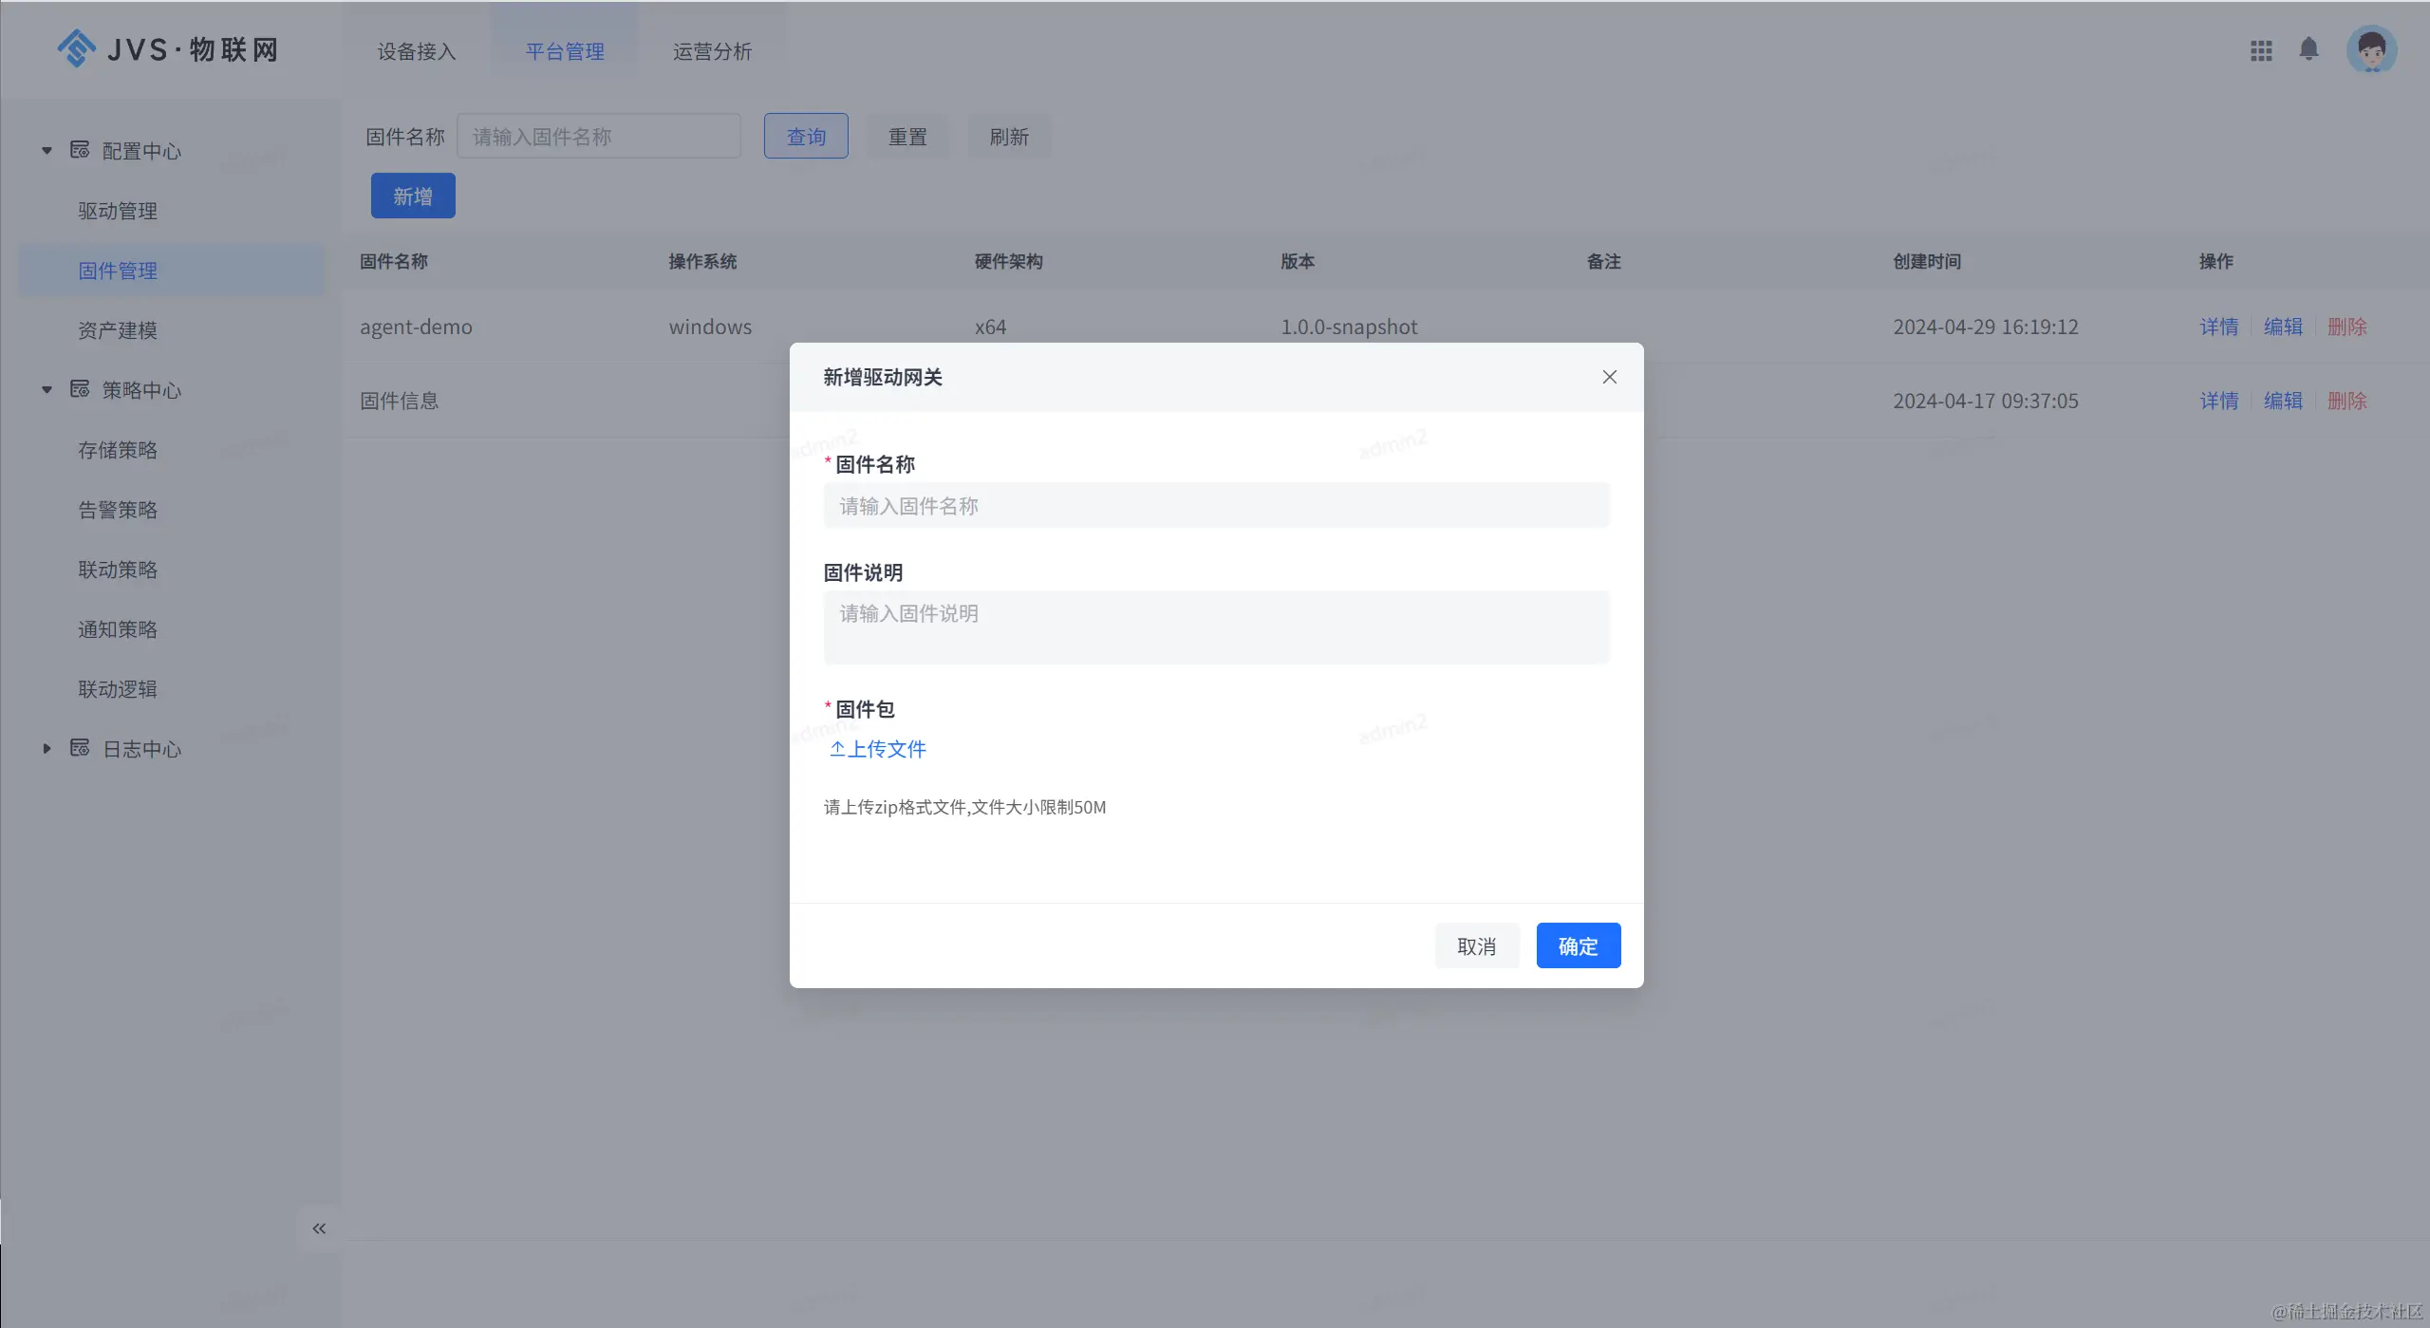
Task: Click the 配置中心 folder icon
Action: pos(80,150)
